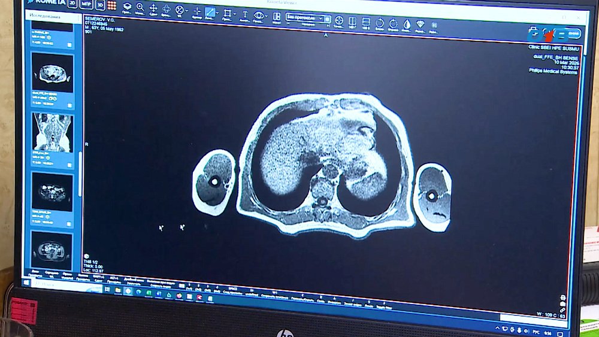
Task: Open the red grid layout menu
Action: point(112,5)
